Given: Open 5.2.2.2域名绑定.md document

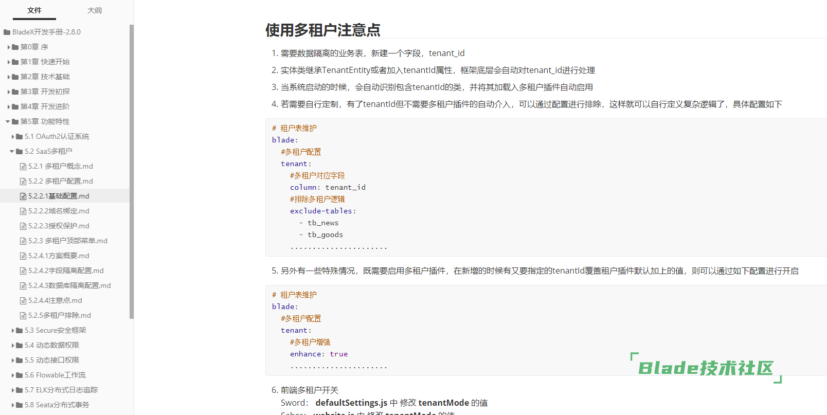Looking at the screenshot, I should tap(59, 211).
